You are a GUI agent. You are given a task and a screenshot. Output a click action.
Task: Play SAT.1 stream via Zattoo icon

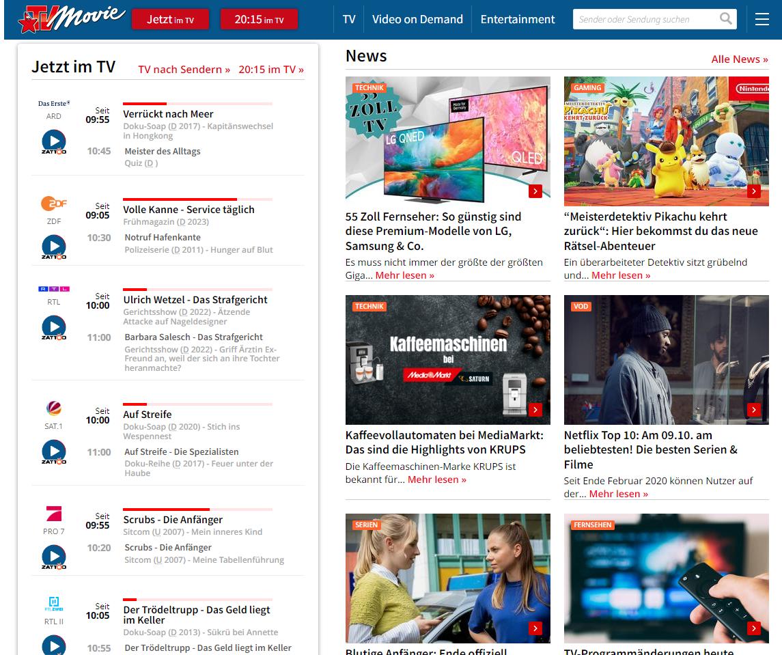(x=54, y=452)
